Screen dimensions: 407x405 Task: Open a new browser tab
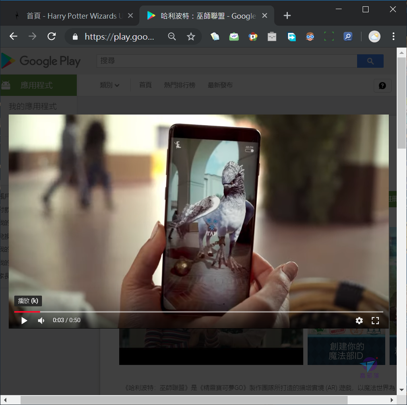[287, 16]
